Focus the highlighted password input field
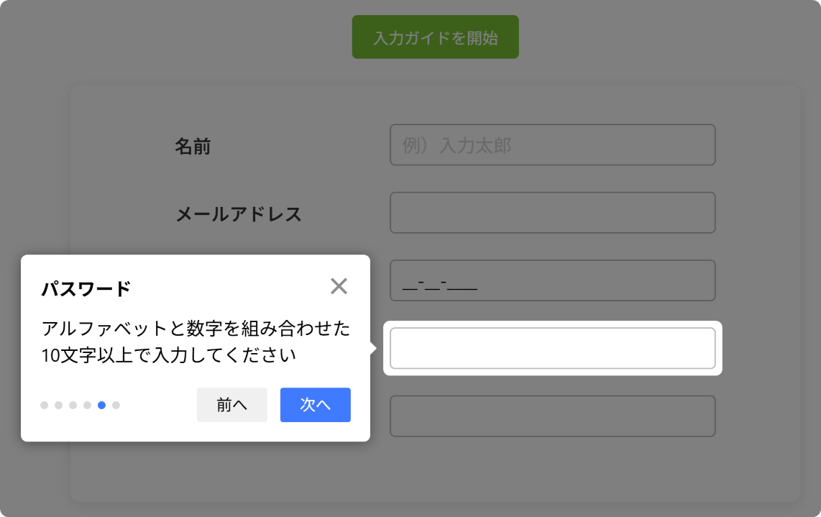 pos(552,348)
